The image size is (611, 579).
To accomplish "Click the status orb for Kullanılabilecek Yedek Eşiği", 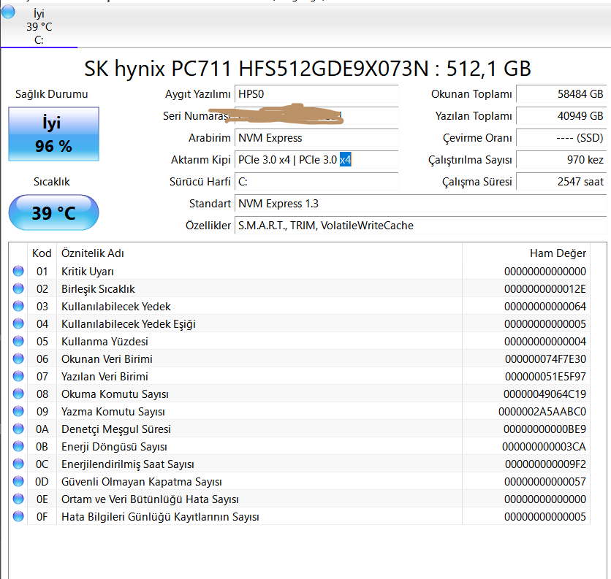I will (18, 323).
